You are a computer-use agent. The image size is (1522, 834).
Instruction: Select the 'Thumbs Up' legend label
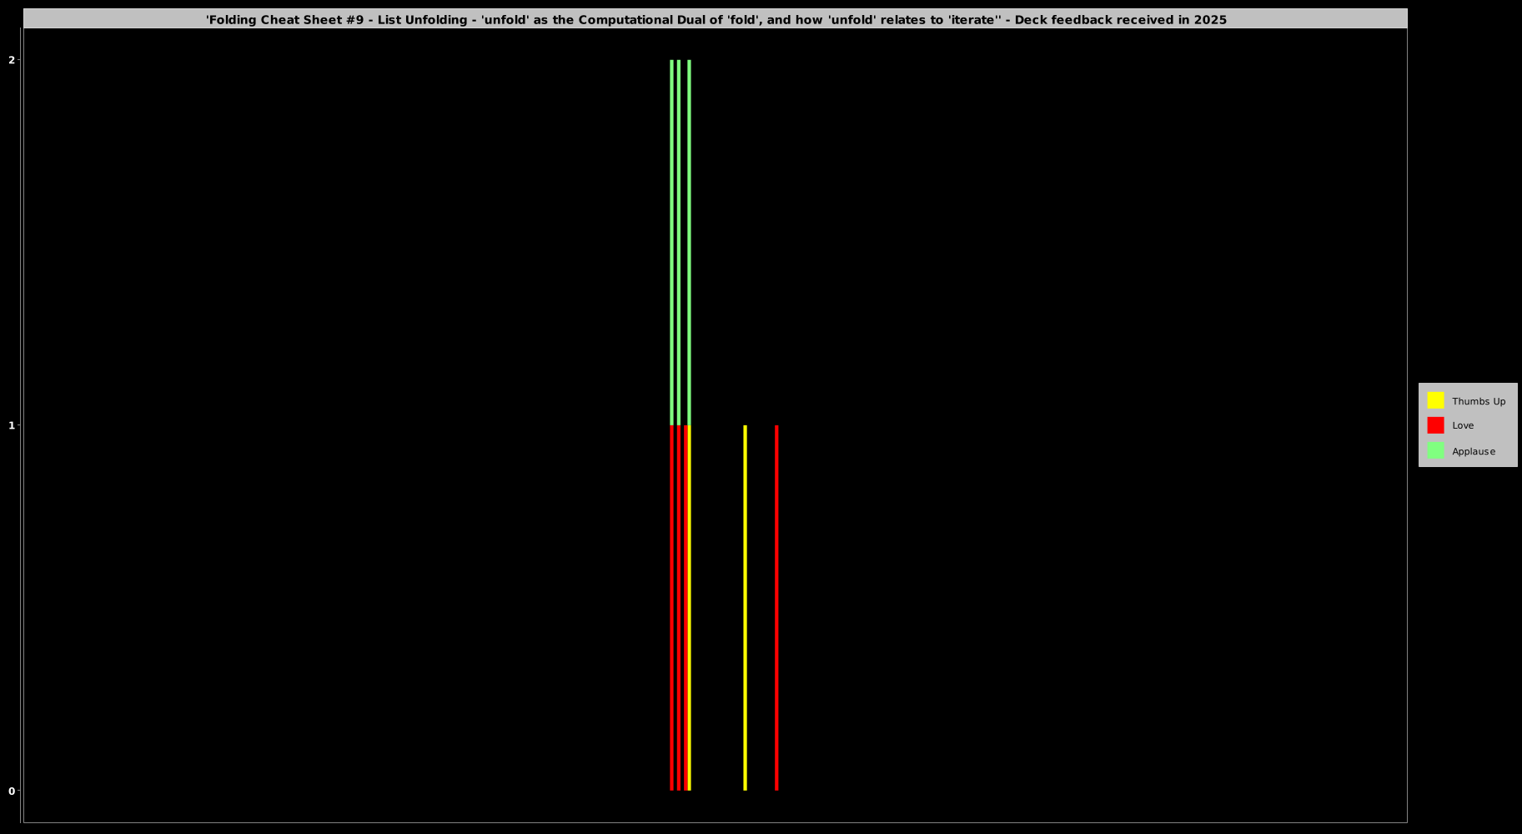click(x=1478, y=401)
